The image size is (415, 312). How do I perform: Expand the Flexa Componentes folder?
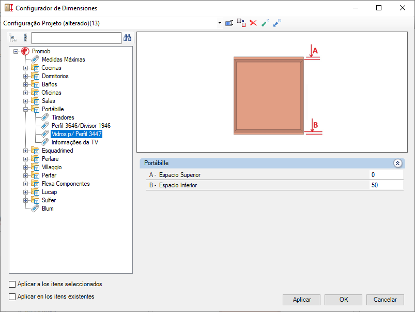pyautogui.click(x=25, y=184)
